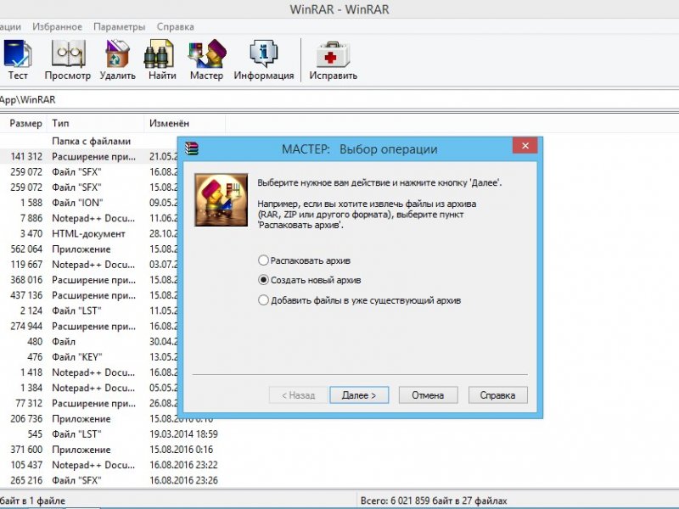Select the Распаковать архив option
This screenshot has width=679, height=509.
click(x=304, y=260)
